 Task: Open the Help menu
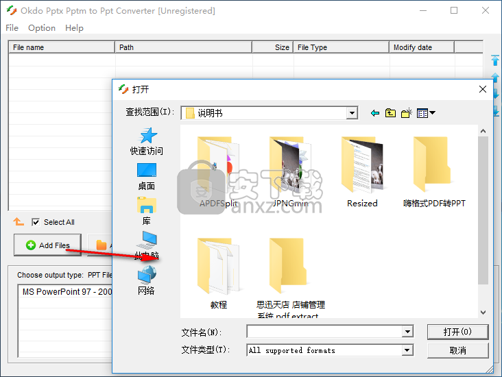pos(74,28)
